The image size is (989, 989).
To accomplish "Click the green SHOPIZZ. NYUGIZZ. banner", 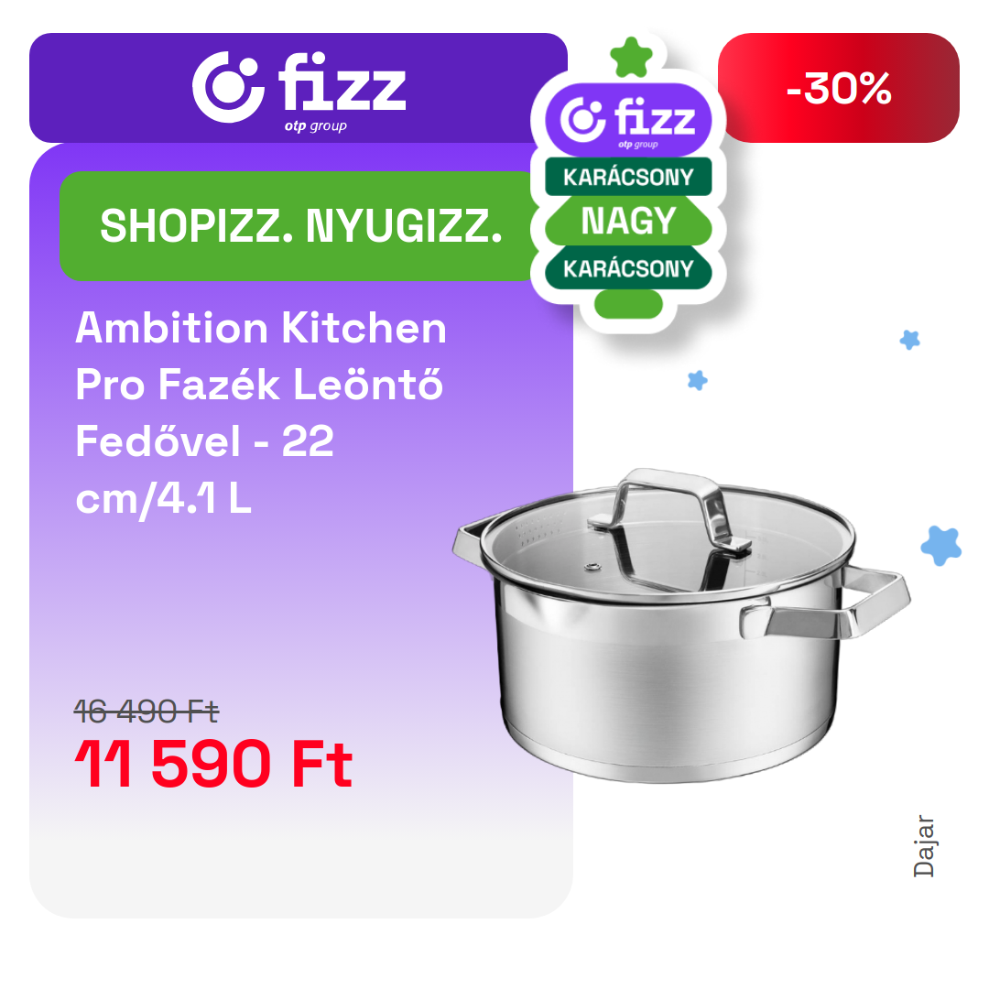I will (300, 226).
